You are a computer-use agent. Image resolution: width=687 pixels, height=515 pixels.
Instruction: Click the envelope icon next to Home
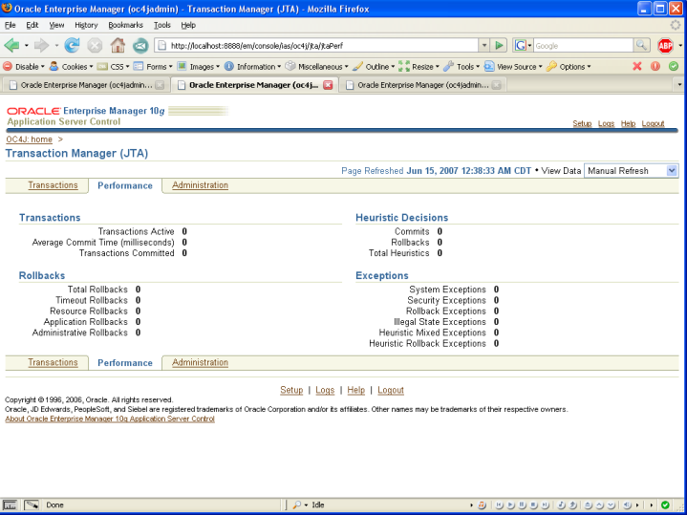[x=140, y=45]
